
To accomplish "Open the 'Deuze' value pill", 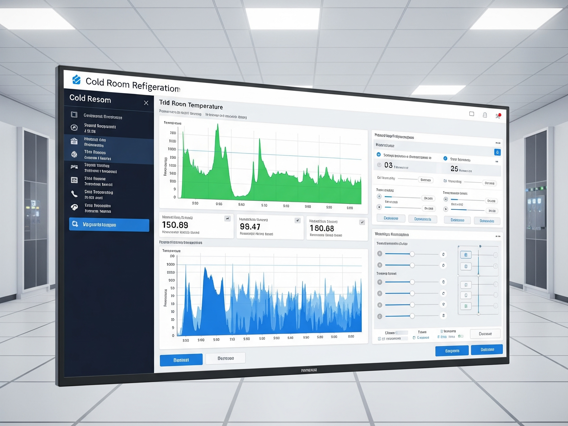I will 491,201.
